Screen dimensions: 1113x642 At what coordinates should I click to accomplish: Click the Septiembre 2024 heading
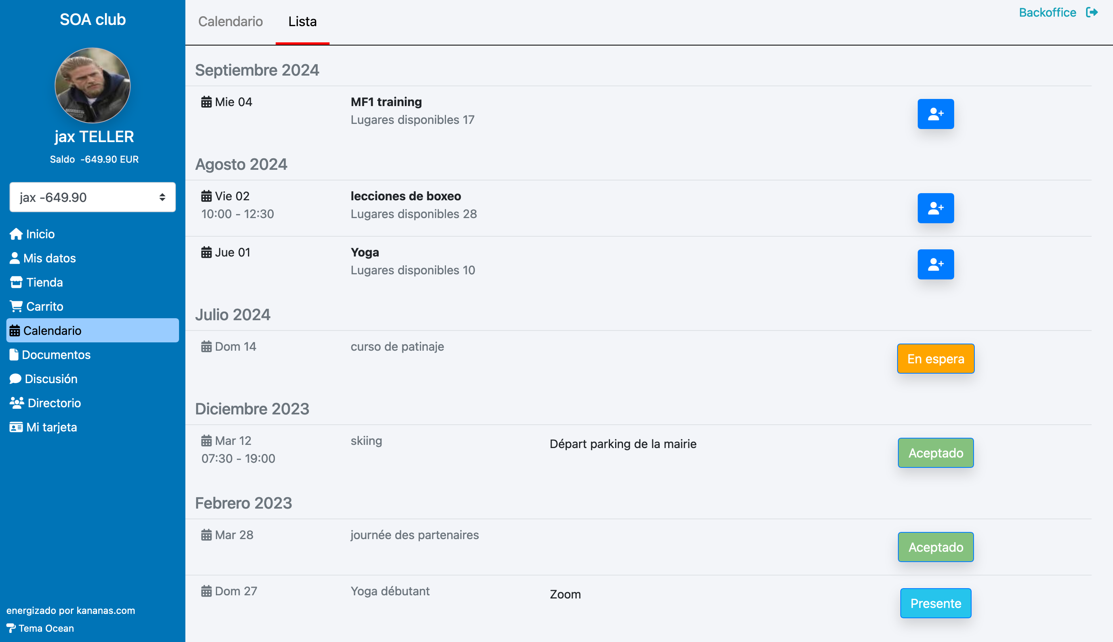(257, 70)
